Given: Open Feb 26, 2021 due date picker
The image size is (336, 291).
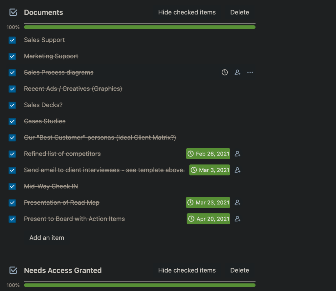Looking at the screenshot, I should (x=208, y=154).
